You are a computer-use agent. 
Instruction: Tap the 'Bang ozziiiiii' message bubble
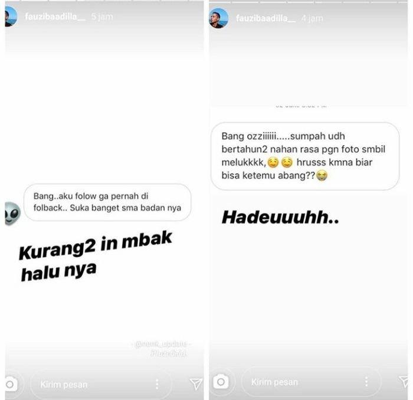(305, 156)
